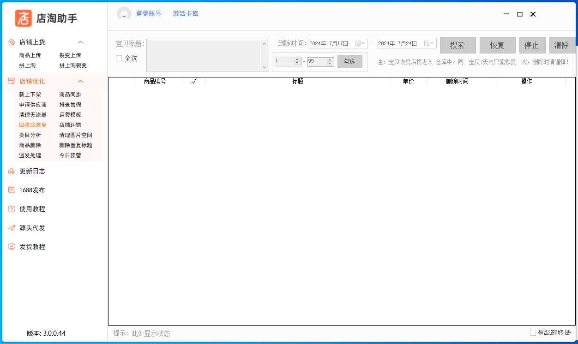Enable the 全选 checkbox

click(118, 59)
